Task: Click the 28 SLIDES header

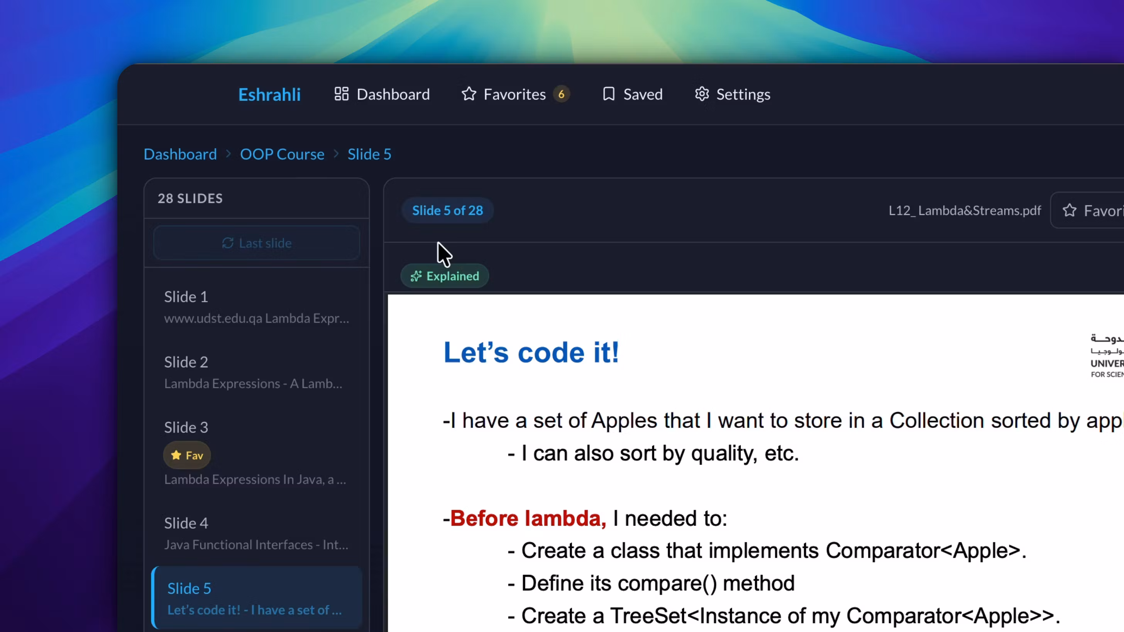Action: tap(190, 198)
